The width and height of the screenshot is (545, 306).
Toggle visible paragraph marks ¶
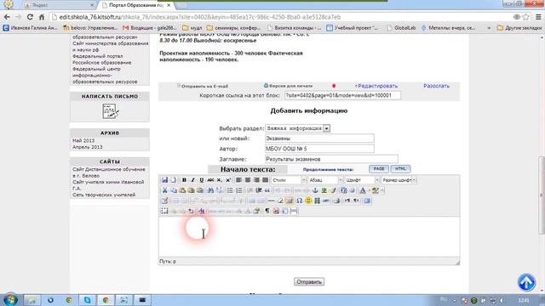[267, 211]
